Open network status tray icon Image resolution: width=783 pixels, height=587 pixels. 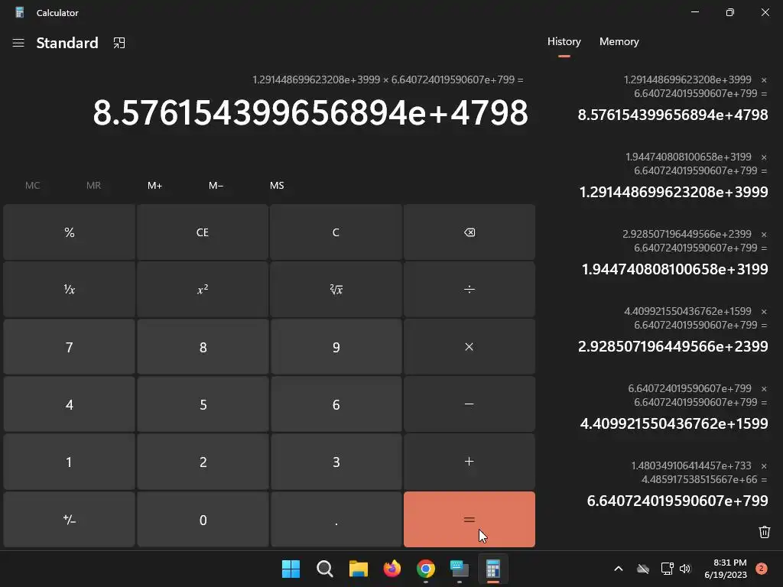point(667,569)
